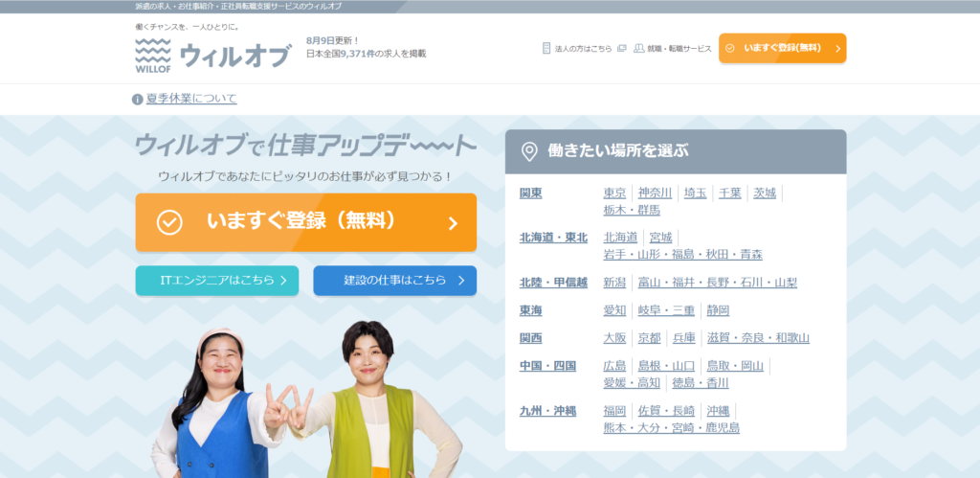Choose 福岡 prefecture link
Image resolution: width=980 pixels, height=478 pixels.
click(x=614, y=411)
